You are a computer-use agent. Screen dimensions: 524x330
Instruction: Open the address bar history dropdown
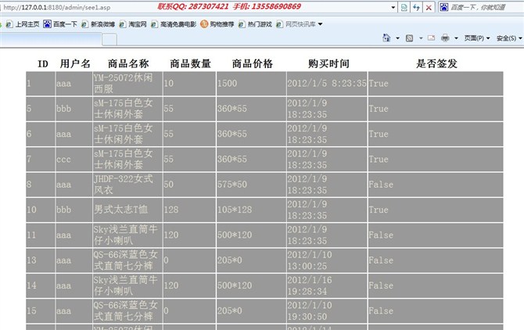(x=393, y=7)
